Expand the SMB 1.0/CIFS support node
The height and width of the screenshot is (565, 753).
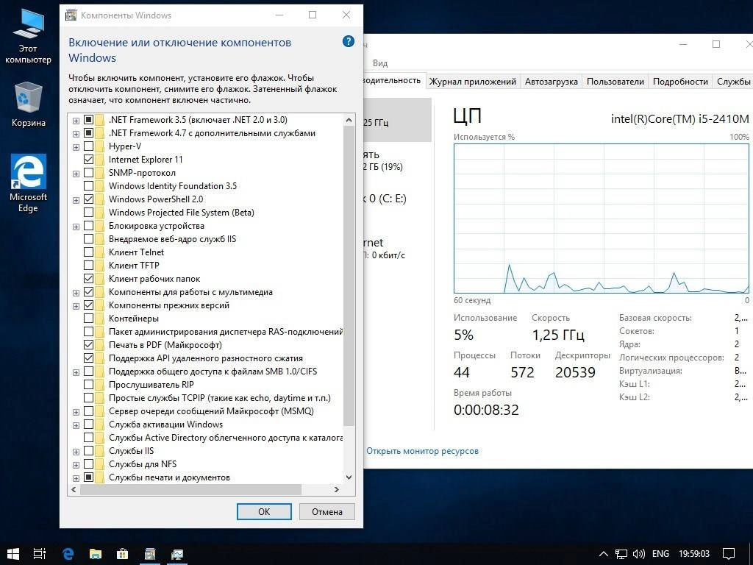tap(76, 372)
